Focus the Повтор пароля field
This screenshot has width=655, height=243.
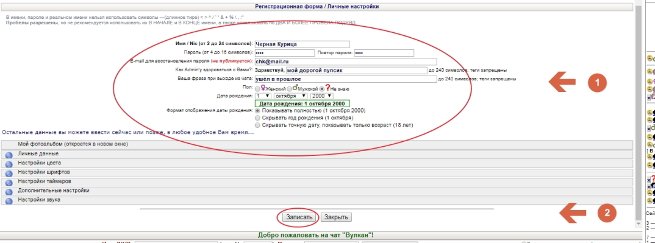point(384,53)
